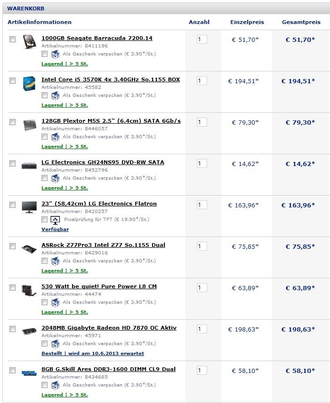Click the Intel Core i5 box image
The height and width of the screenshot is (403, 330).
(x=29, y=83)
